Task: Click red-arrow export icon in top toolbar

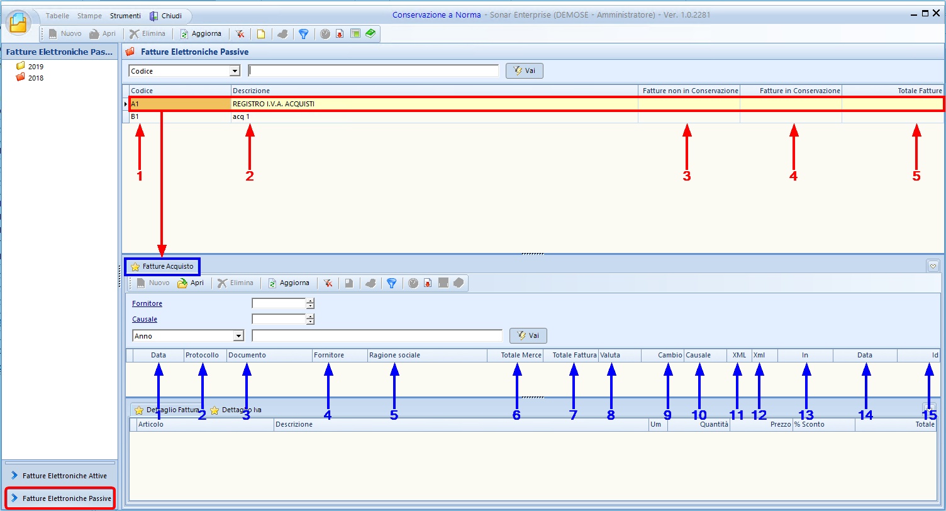Action: (x=340, y=34)
